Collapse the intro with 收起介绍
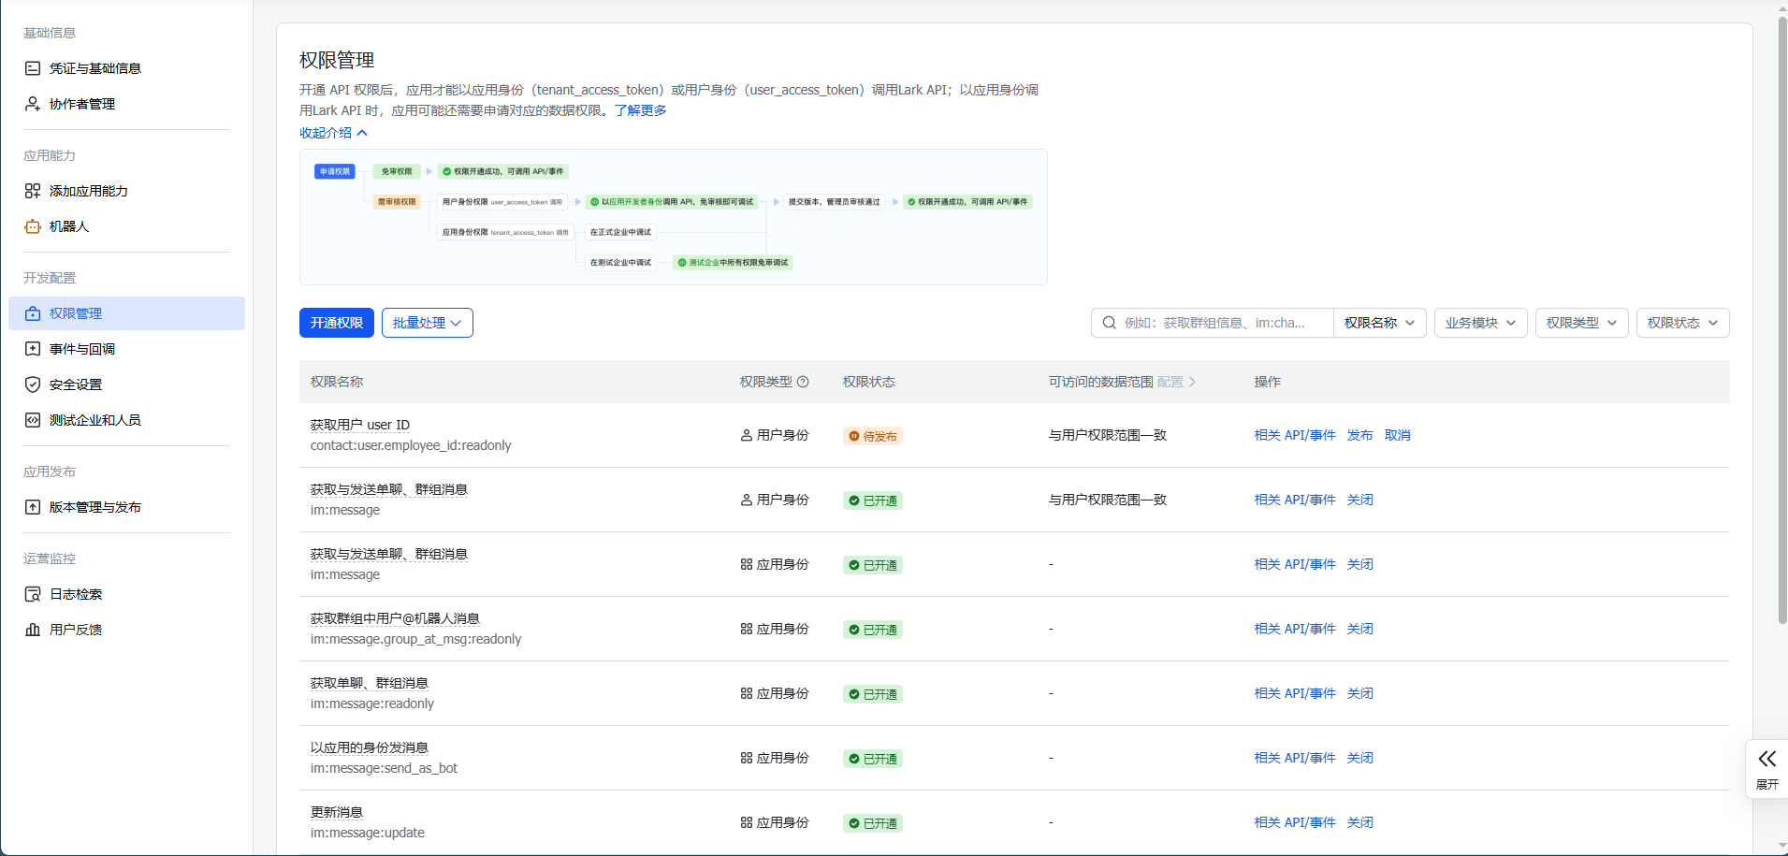This screenshot has height=856, width=1788. click(333, 133)
